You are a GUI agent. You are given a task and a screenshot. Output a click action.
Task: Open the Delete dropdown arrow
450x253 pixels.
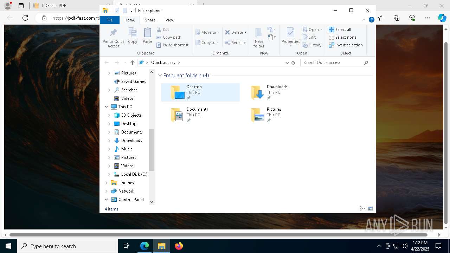coord(245,32)
